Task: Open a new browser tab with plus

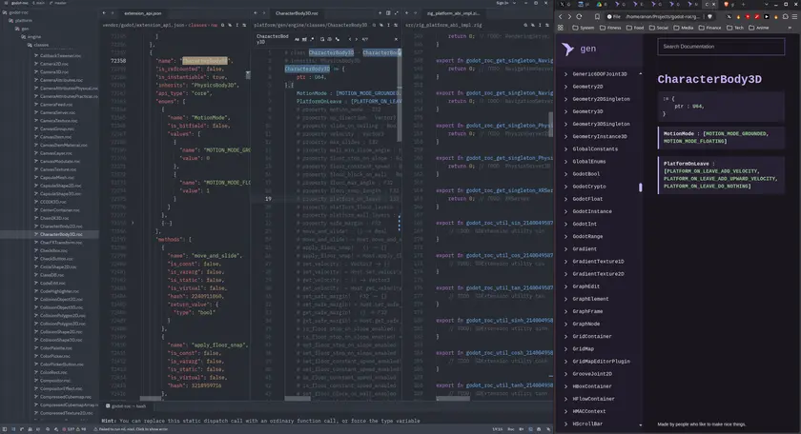Action: pyautogui.click(x=743, y=4)
